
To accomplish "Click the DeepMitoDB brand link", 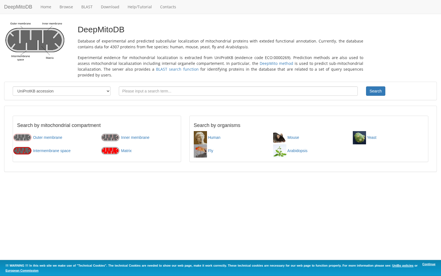I will [x=18, y=7].
